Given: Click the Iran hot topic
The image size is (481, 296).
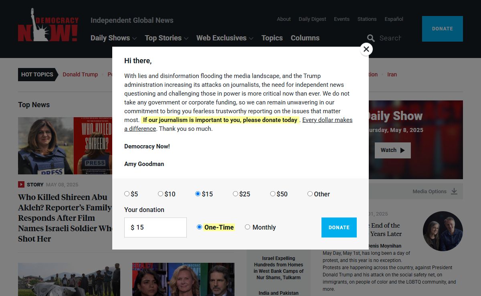Looking at the screenshot, I should tap(392, 74).
